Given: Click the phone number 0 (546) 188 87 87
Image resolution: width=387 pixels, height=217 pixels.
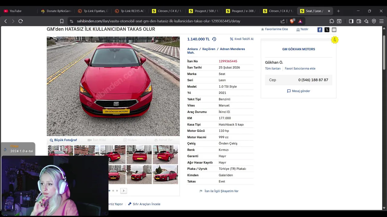Looking at the screenshot, I should [x=313, y=80].
